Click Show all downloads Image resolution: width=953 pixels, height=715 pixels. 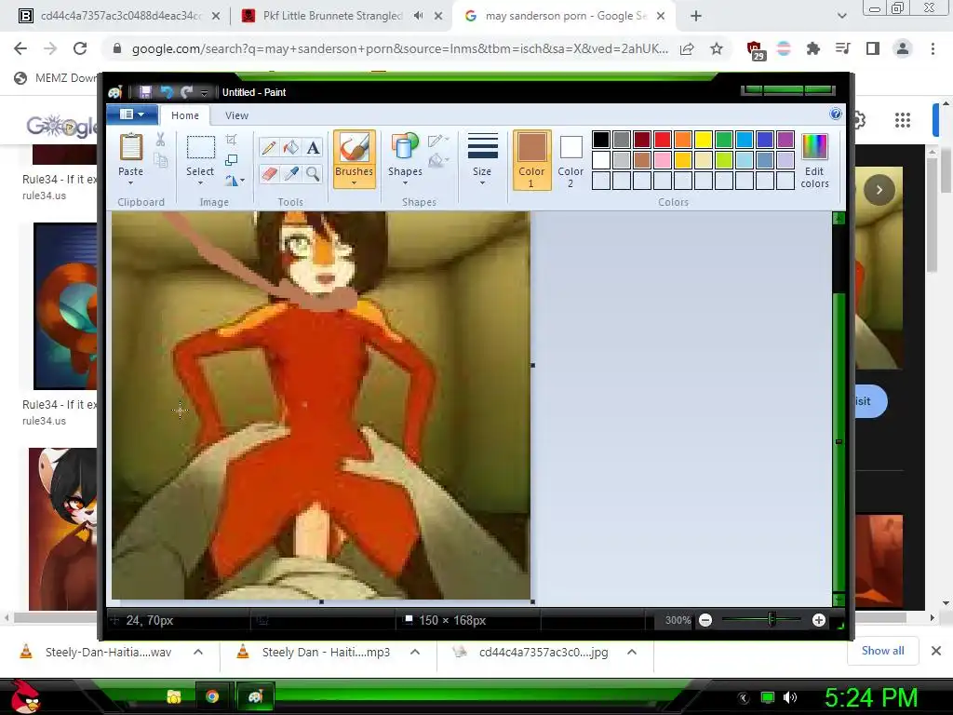click(882, 651)
